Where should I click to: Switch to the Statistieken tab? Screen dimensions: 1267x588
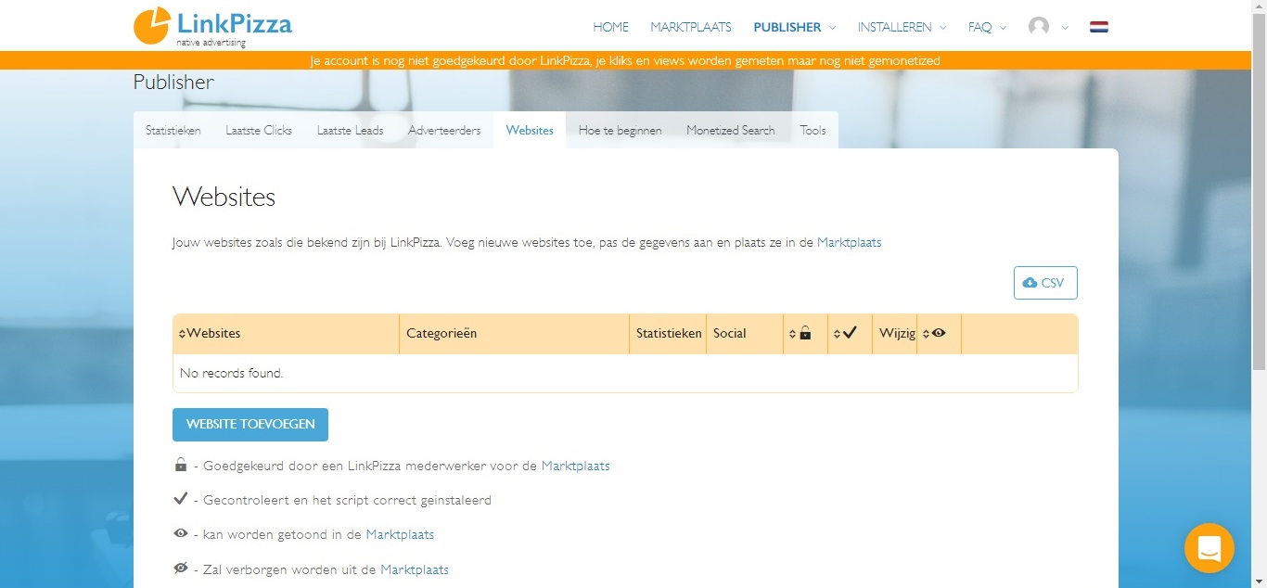coord(173,130)
